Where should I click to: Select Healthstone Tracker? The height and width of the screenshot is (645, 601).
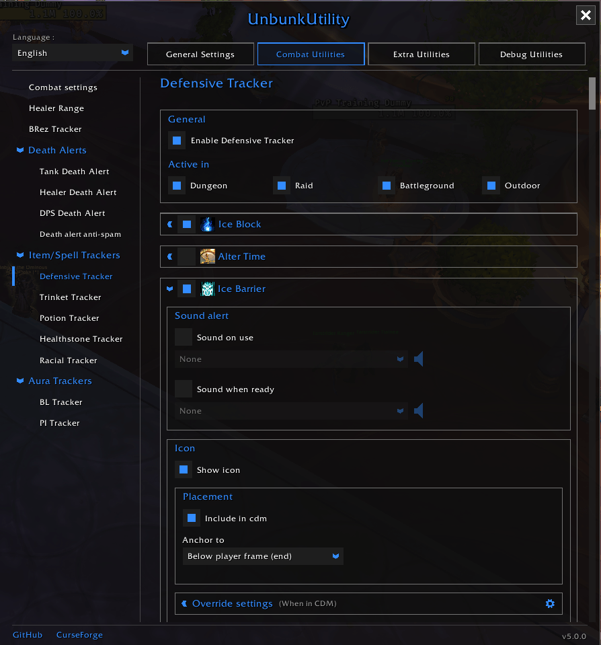pos(81,339)
